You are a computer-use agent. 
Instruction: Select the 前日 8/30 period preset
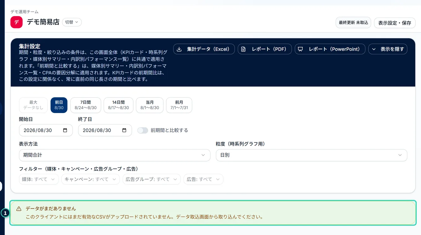click(59, 105)
